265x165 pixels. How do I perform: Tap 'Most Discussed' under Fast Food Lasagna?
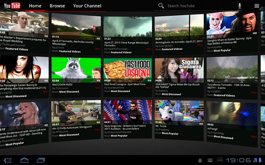(x=120, y=91)
